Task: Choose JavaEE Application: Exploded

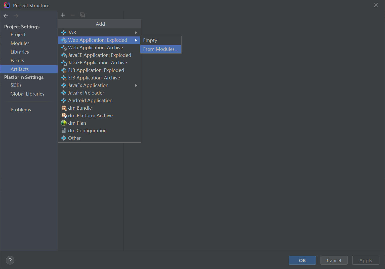Action: pos(99,55)
